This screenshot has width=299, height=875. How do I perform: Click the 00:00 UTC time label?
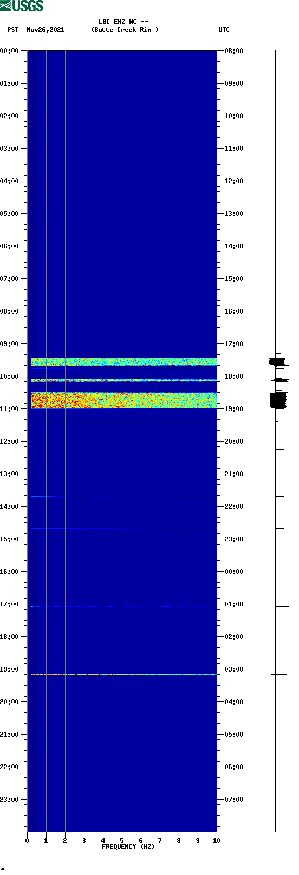[x=234, y=572]
